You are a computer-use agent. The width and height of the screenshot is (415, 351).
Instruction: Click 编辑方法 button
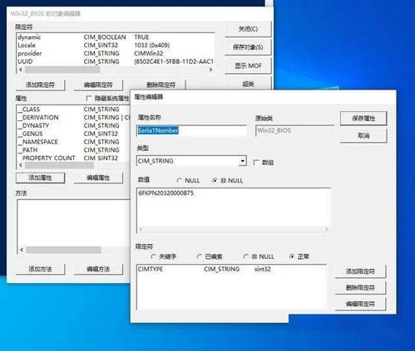tap(98, 269)
